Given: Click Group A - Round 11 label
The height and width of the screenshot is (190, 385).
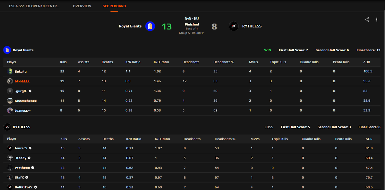Looking at the screenshot, I should click(192, 33).
